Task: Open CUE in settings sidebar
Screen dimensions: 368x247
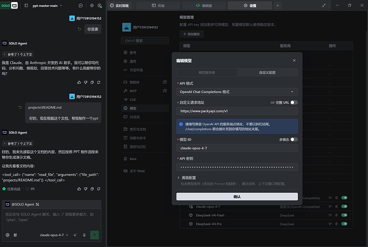Action: coord(145,99)
